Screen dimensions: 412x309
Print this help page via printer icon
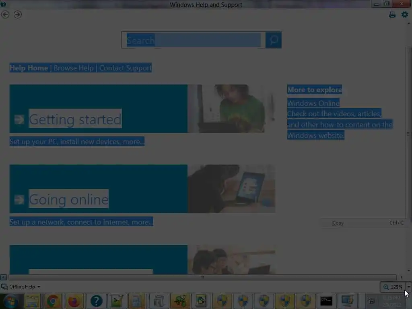392,15
